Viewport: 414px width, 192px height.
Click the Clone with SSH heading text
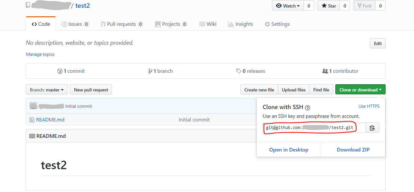283,107
